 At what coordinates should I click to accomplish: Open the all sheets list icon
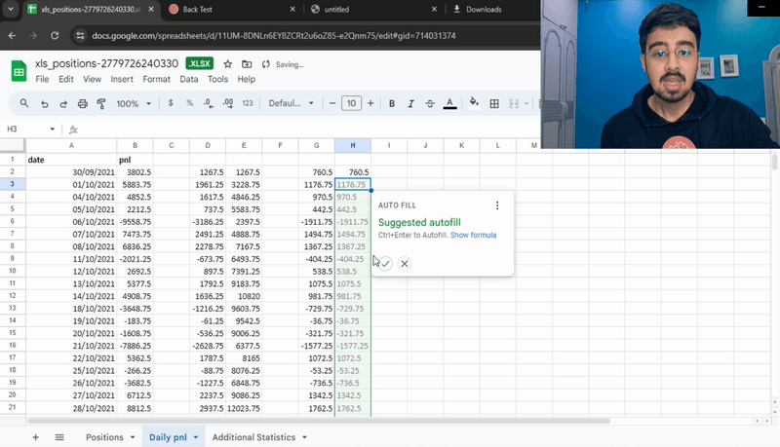coord(59,437)
